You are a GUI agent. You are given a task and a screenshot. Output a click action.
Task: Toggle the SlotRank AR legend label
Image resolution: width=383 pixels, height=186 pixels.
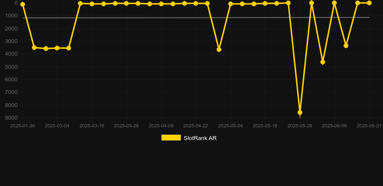pos(200,138)
